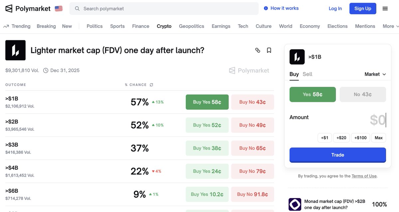This screenshot has height=212, width=399.
Task: Go to the Breaking category
Action: click(x=46, y=26)
